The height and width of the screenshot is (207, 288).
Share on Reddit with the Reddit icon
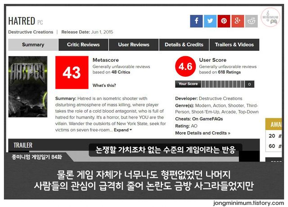[252, 21]
